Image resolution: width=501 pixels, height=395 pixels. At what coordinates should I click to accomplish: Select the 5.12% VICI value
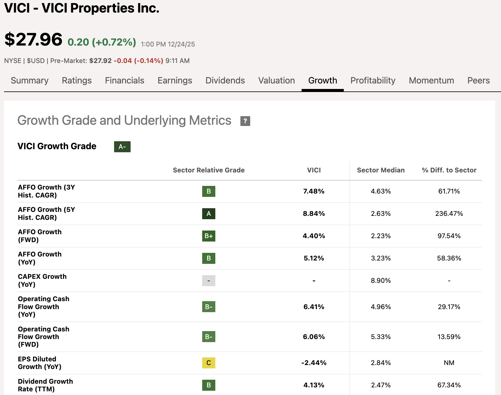314,258
